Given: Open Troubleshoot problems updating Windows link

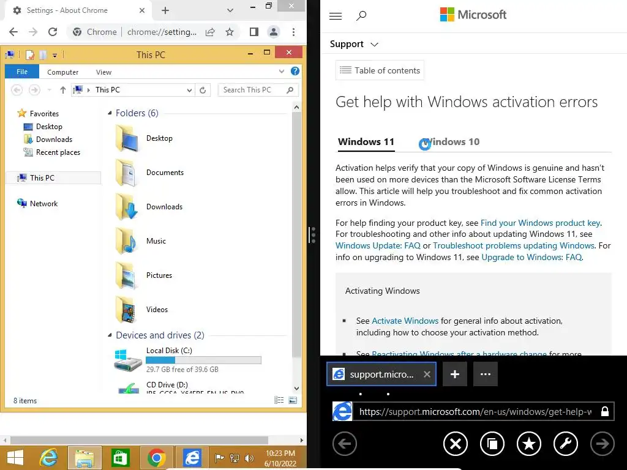Looking at the screenshot, I should pos(514,246).
